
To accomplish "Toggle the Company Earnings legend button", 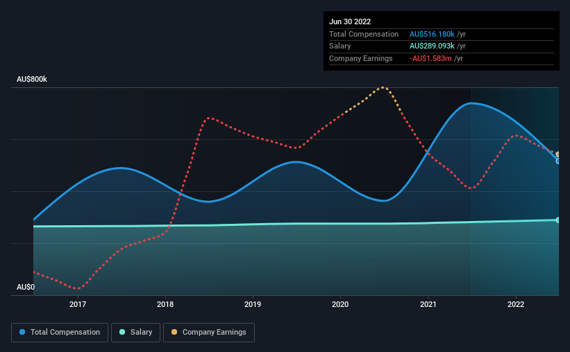I will 209,332.
